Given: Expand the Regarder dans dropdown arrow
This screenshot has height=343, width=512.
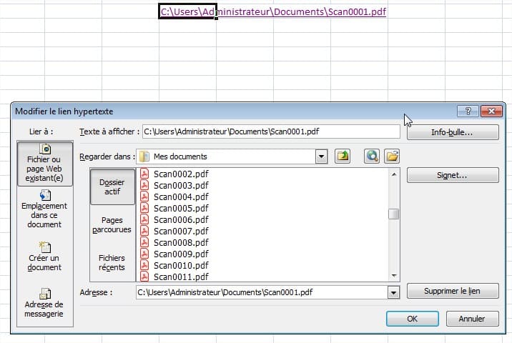Looking at the screenshot, I should tap(321, 156).
